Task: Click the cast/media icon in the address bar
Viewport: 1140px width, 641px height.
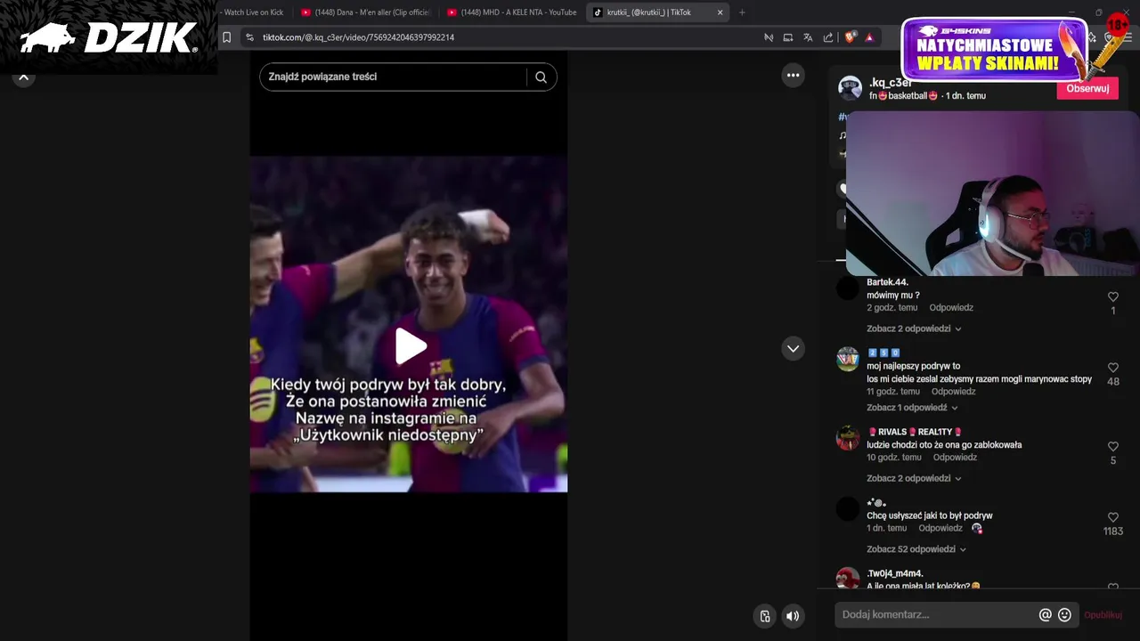Action: point(788,37)
